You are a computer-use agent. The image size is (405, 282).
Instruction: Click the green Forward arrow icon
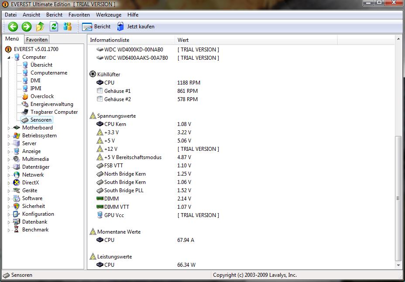tap(27, 27)
